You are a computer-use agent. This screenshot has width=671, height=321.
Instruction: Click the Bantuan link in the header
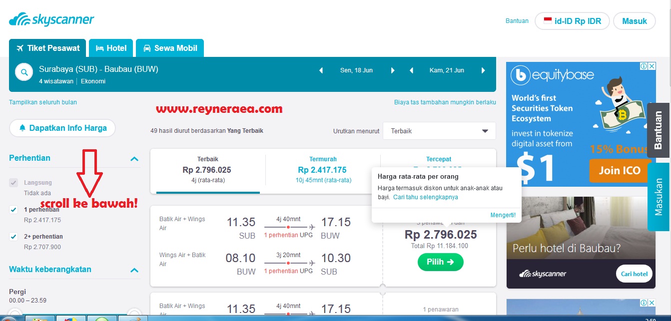click(517, 21)
